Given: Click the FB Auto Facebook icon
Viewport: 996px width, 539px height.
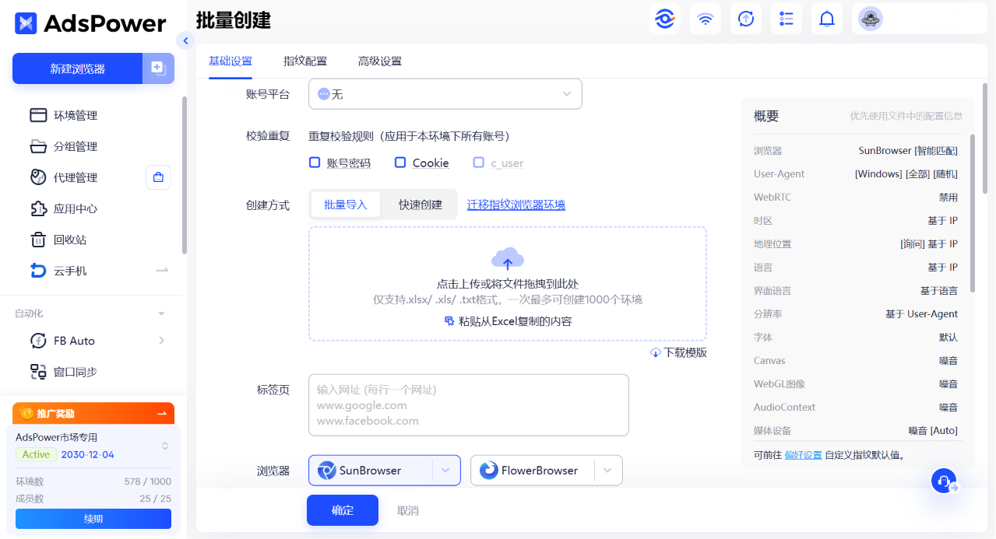Looking at the screenshot, I should pyautogui.click(x=38, y=341).
